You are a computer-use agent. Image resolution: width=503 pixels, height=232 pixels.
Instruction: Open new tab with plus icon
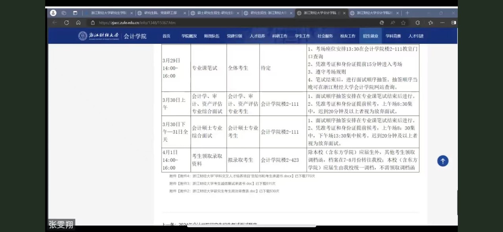407,13
